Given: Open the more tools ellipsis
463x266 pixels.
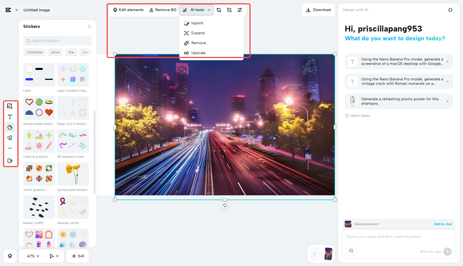Looking at the screenshot, I should pos(10,148).
